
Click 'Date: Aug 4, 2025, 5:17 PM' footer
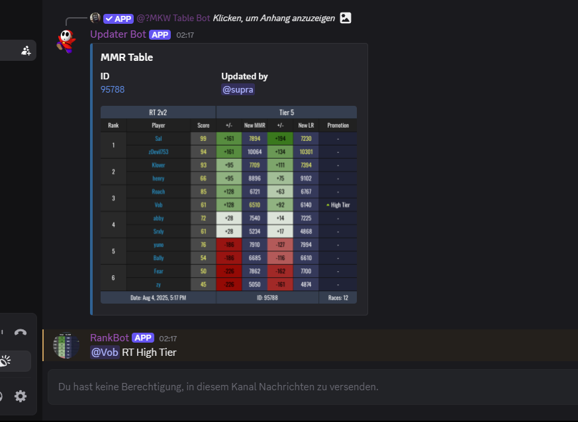[158, 298]
